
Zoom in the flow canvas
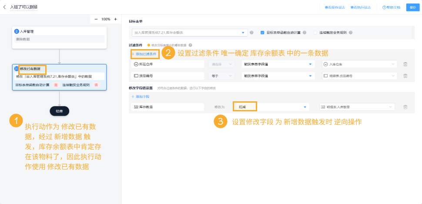pos(115,19)
